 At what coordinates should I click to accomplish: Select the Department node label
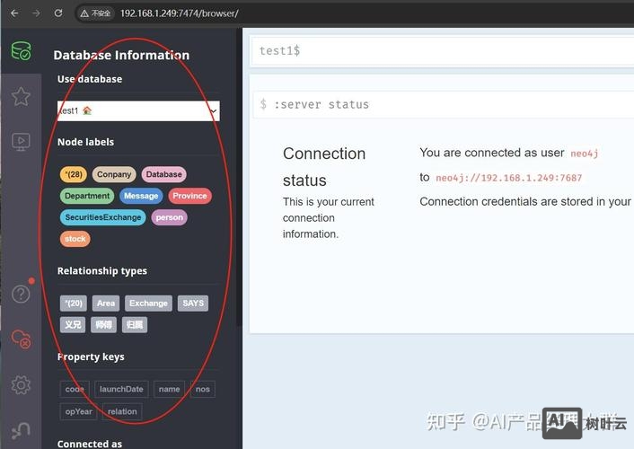[x=88, y=196]
